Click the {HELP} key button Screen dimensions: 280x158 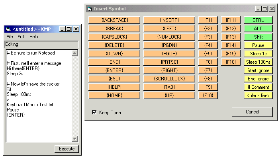pos(114,87)
